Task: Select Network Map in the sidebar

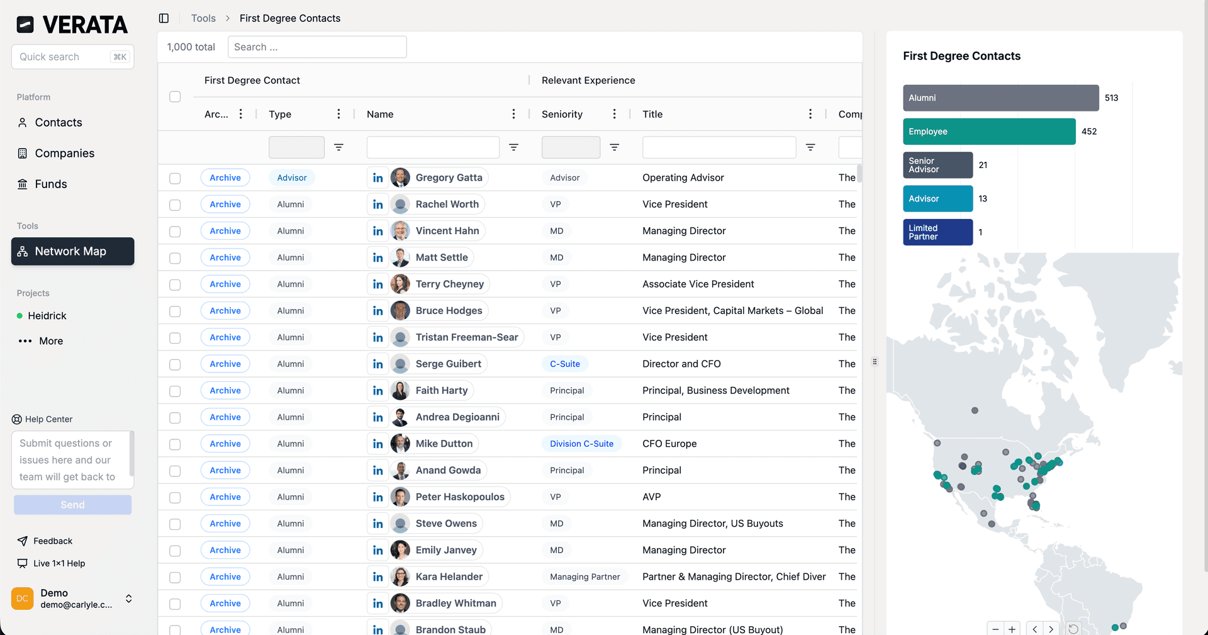Action: [72, 251]
